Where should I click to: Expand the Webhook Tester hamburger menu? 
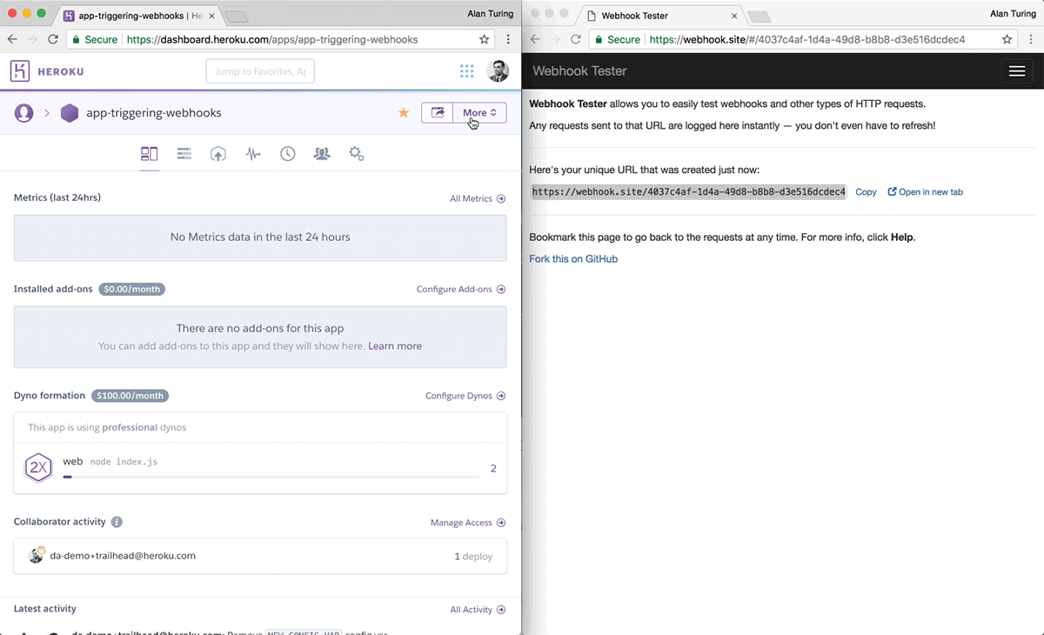click(1016, 71)
